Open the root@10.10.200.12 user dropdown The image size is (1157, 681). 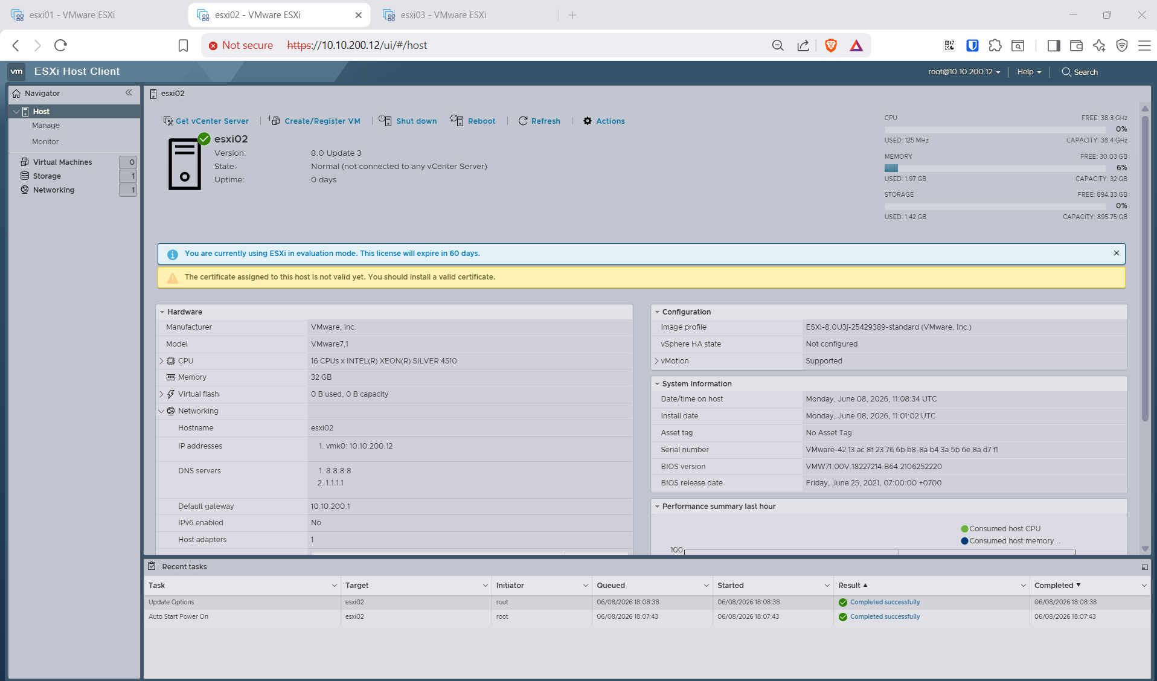click(964, 72)
